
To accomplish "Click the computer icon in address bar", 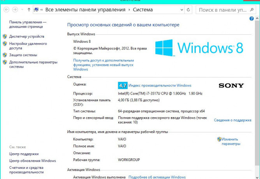I will click(x=36, y=10).
